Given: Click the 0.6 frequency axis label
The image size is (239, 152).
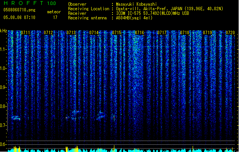Looking at the screenshot, I should tap(3, 144).
